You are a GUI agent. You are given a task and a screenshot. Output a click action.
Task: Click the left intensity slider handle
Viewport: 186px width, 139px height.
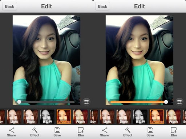19,102
